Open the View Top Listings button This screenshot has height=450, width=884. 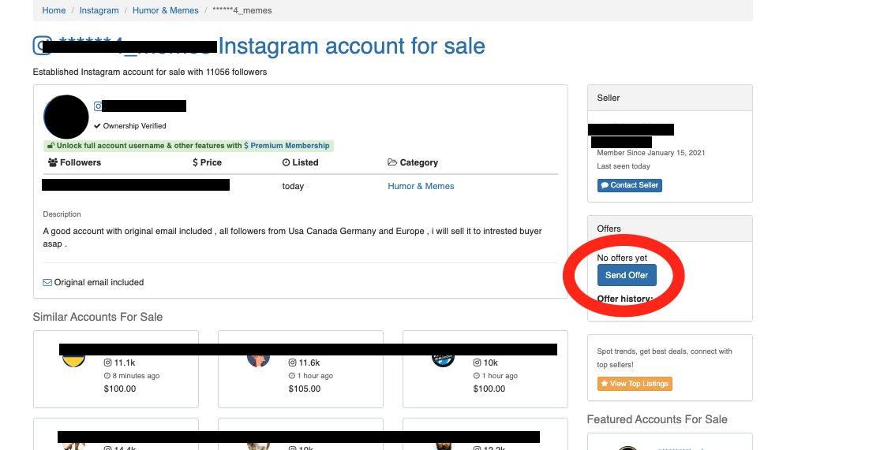pos(635,384)
